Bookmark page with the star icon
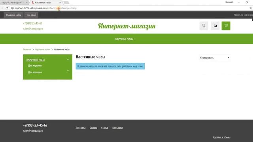 pos(251,8)
